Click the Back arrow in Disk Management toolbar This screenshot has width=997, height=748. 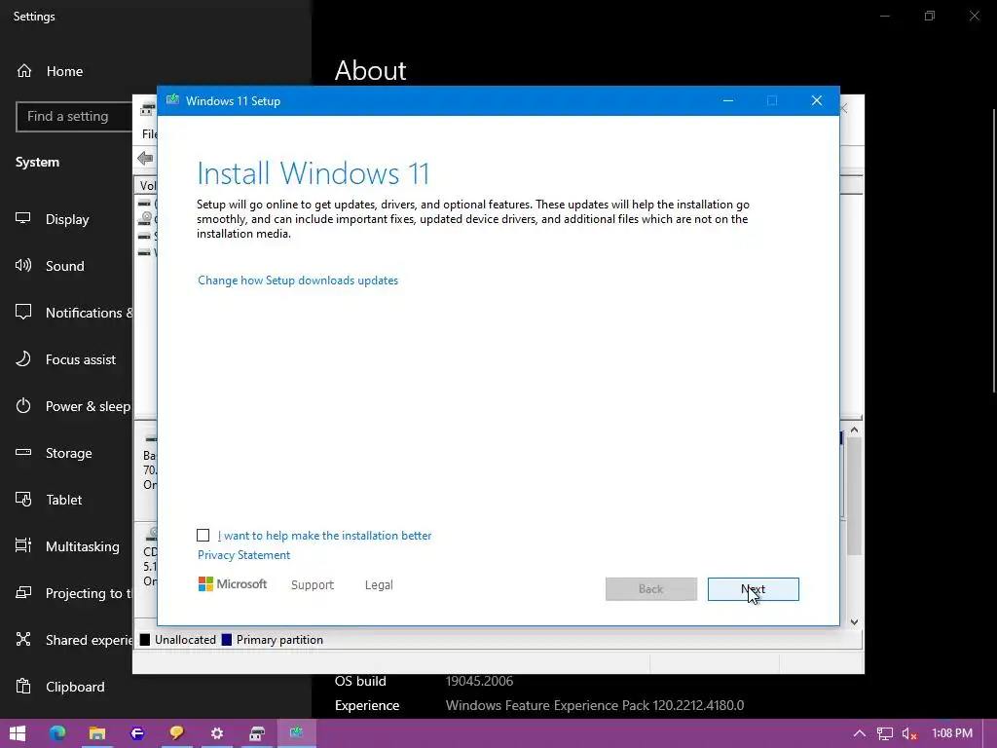(145, 158)
